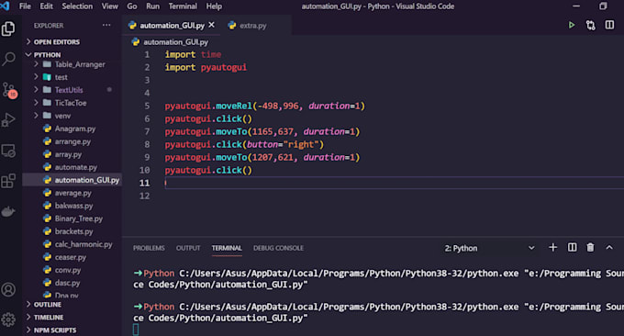Open the Selection menu

pos(77,6)
